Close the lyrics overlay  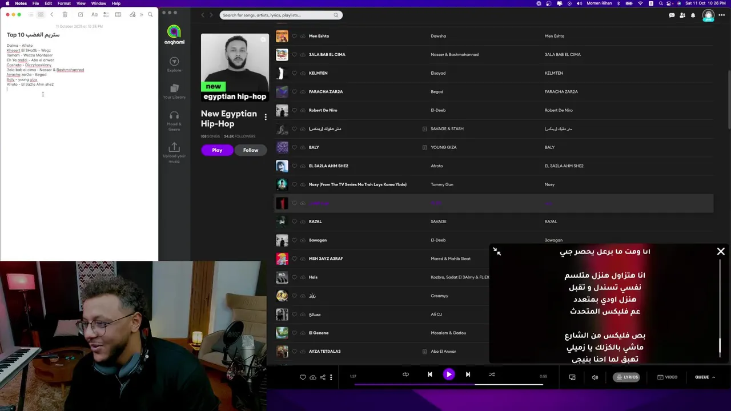[721, 251]
